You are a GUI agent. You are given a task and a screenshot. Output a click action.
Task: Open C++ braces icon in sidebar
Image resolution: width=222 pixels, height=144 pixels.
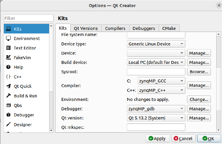click(8, 77)
